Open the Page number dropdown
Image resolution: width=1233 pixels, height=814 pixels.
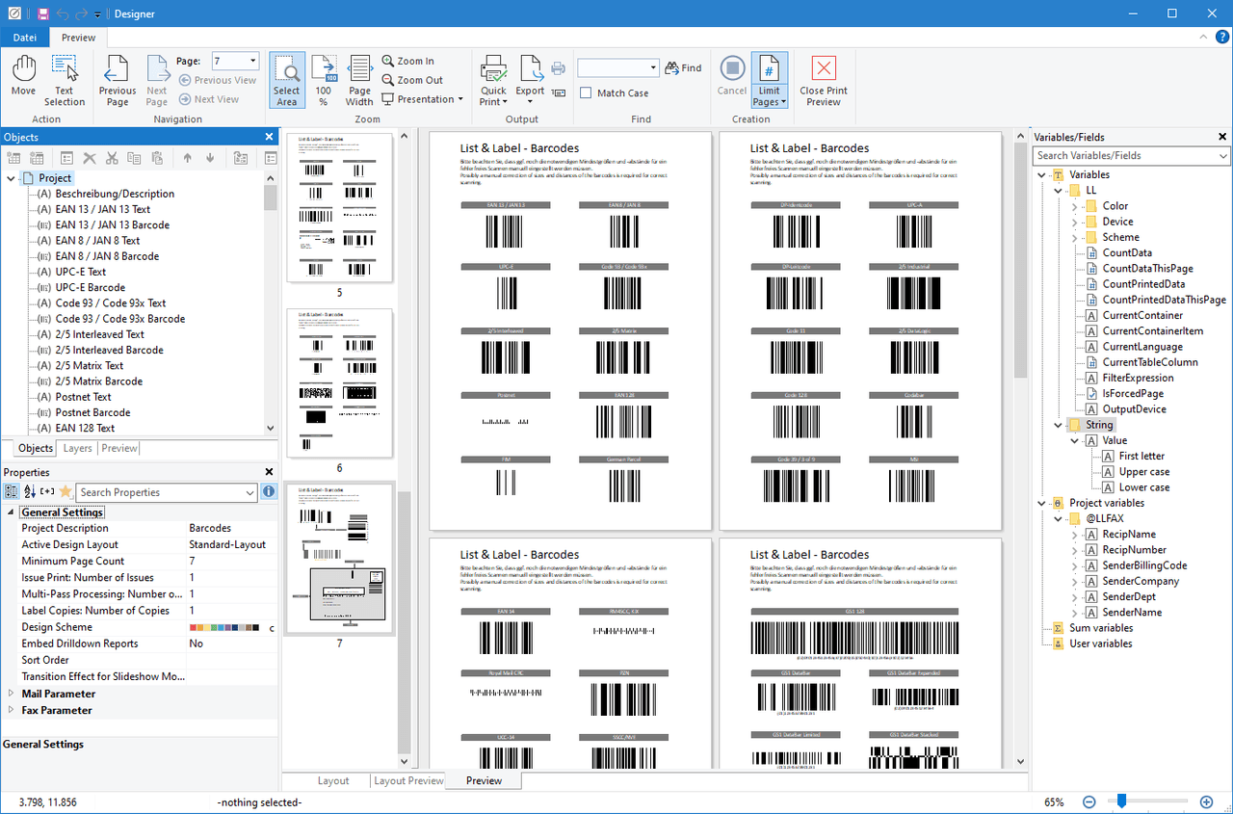coord(253,61)
